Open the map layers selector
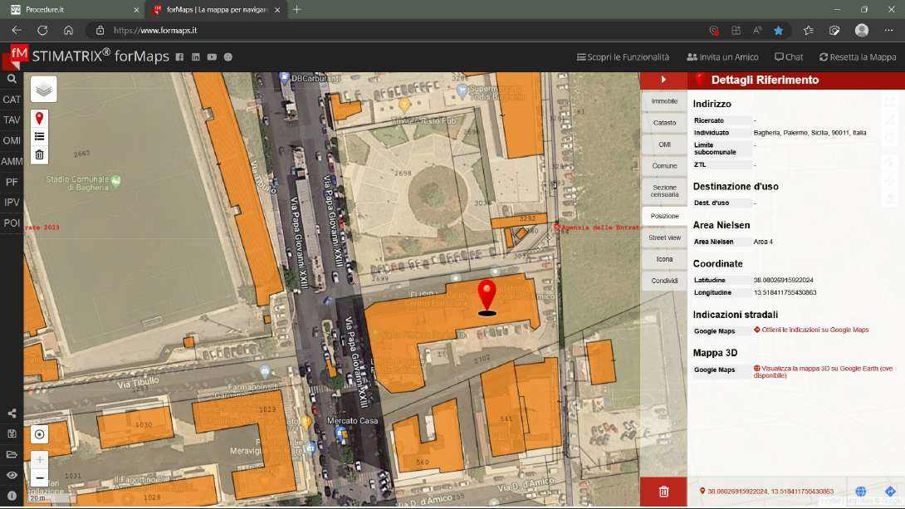Screen dimensions: 905x509 [43, 89]
